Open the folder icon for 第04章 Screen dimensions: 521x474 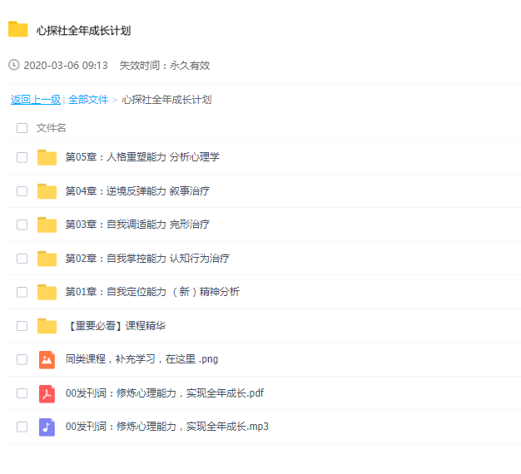pyautogui.click(x=47, y=191)
